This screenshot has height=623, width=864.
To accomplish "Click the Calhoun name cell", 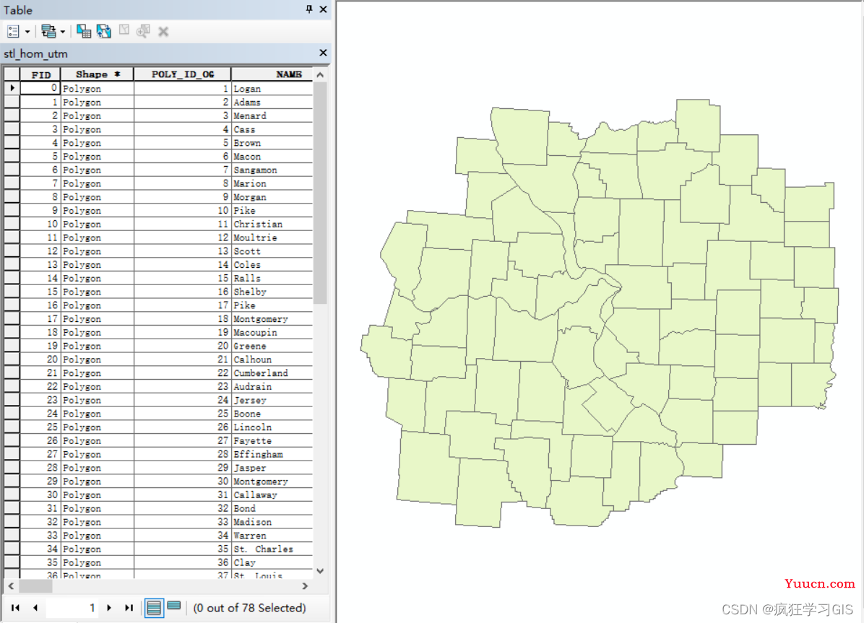I will point(272,360).
